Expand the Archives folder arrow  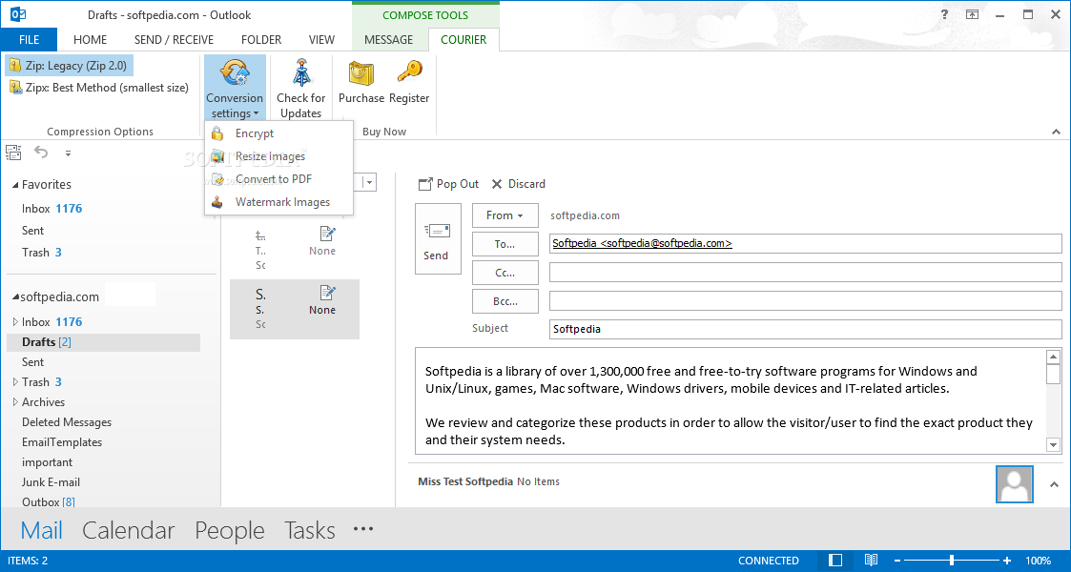[x=15, y=402]
